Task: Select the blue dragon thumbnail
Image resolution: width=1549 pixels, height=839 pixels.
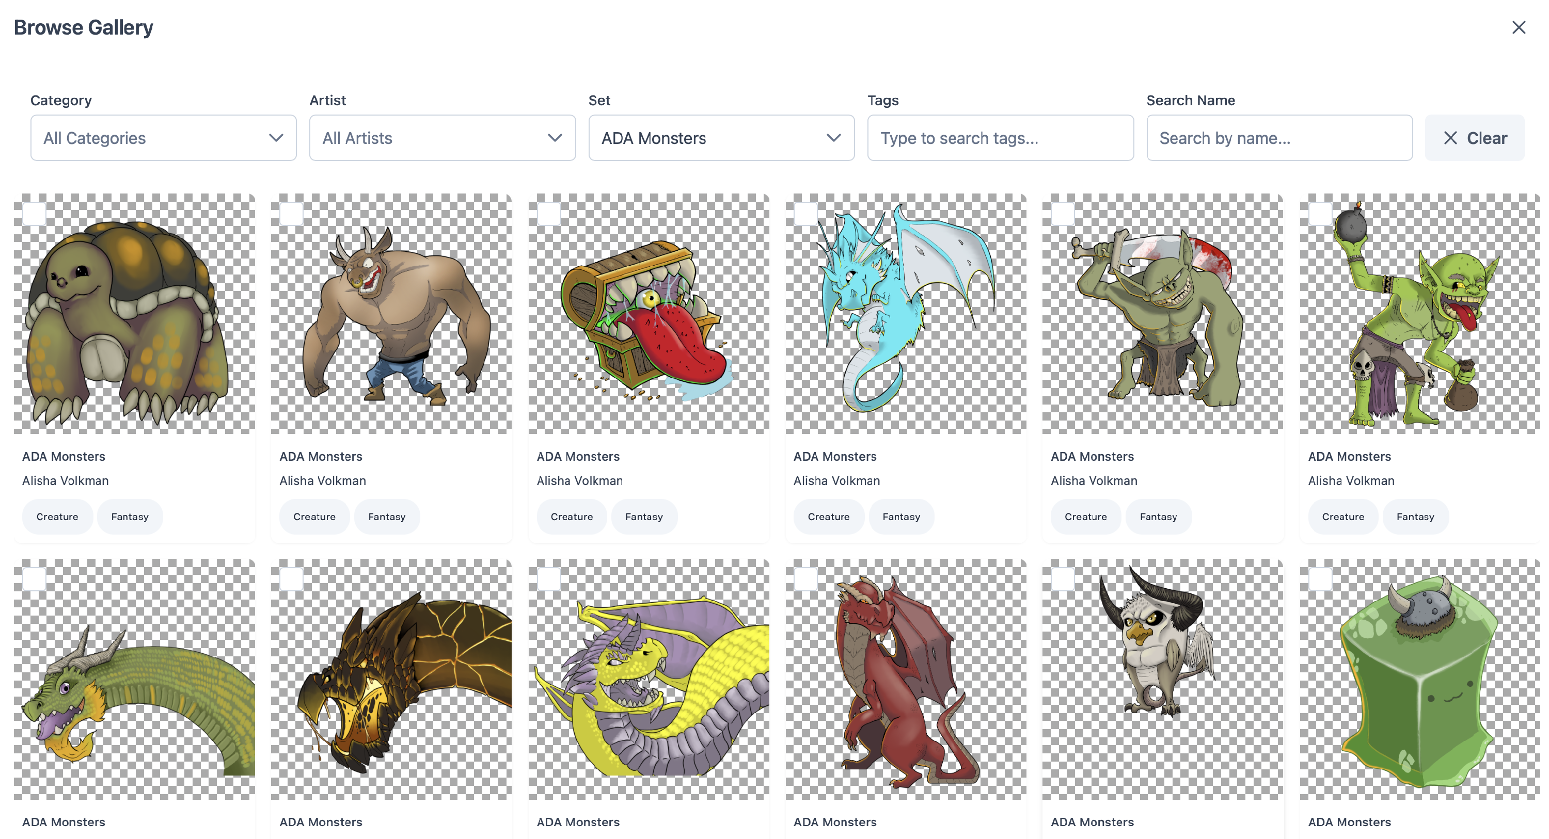Action: [x=906, y=314]
